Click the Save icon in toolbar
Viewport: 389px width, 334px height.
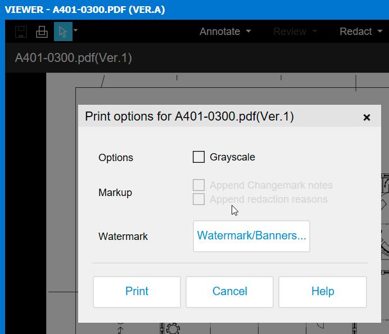[x=21, y=32]
